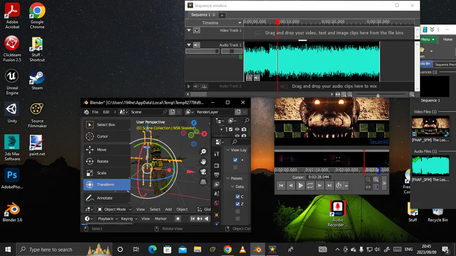The width and height of the screenshot is (456, 256).
Task: Toggle the first outliner row's render camera icon in Blender
Action: (x=244, y=130)
